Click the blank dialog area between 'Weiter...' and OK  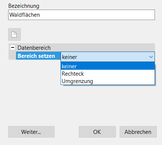(67, 132)
